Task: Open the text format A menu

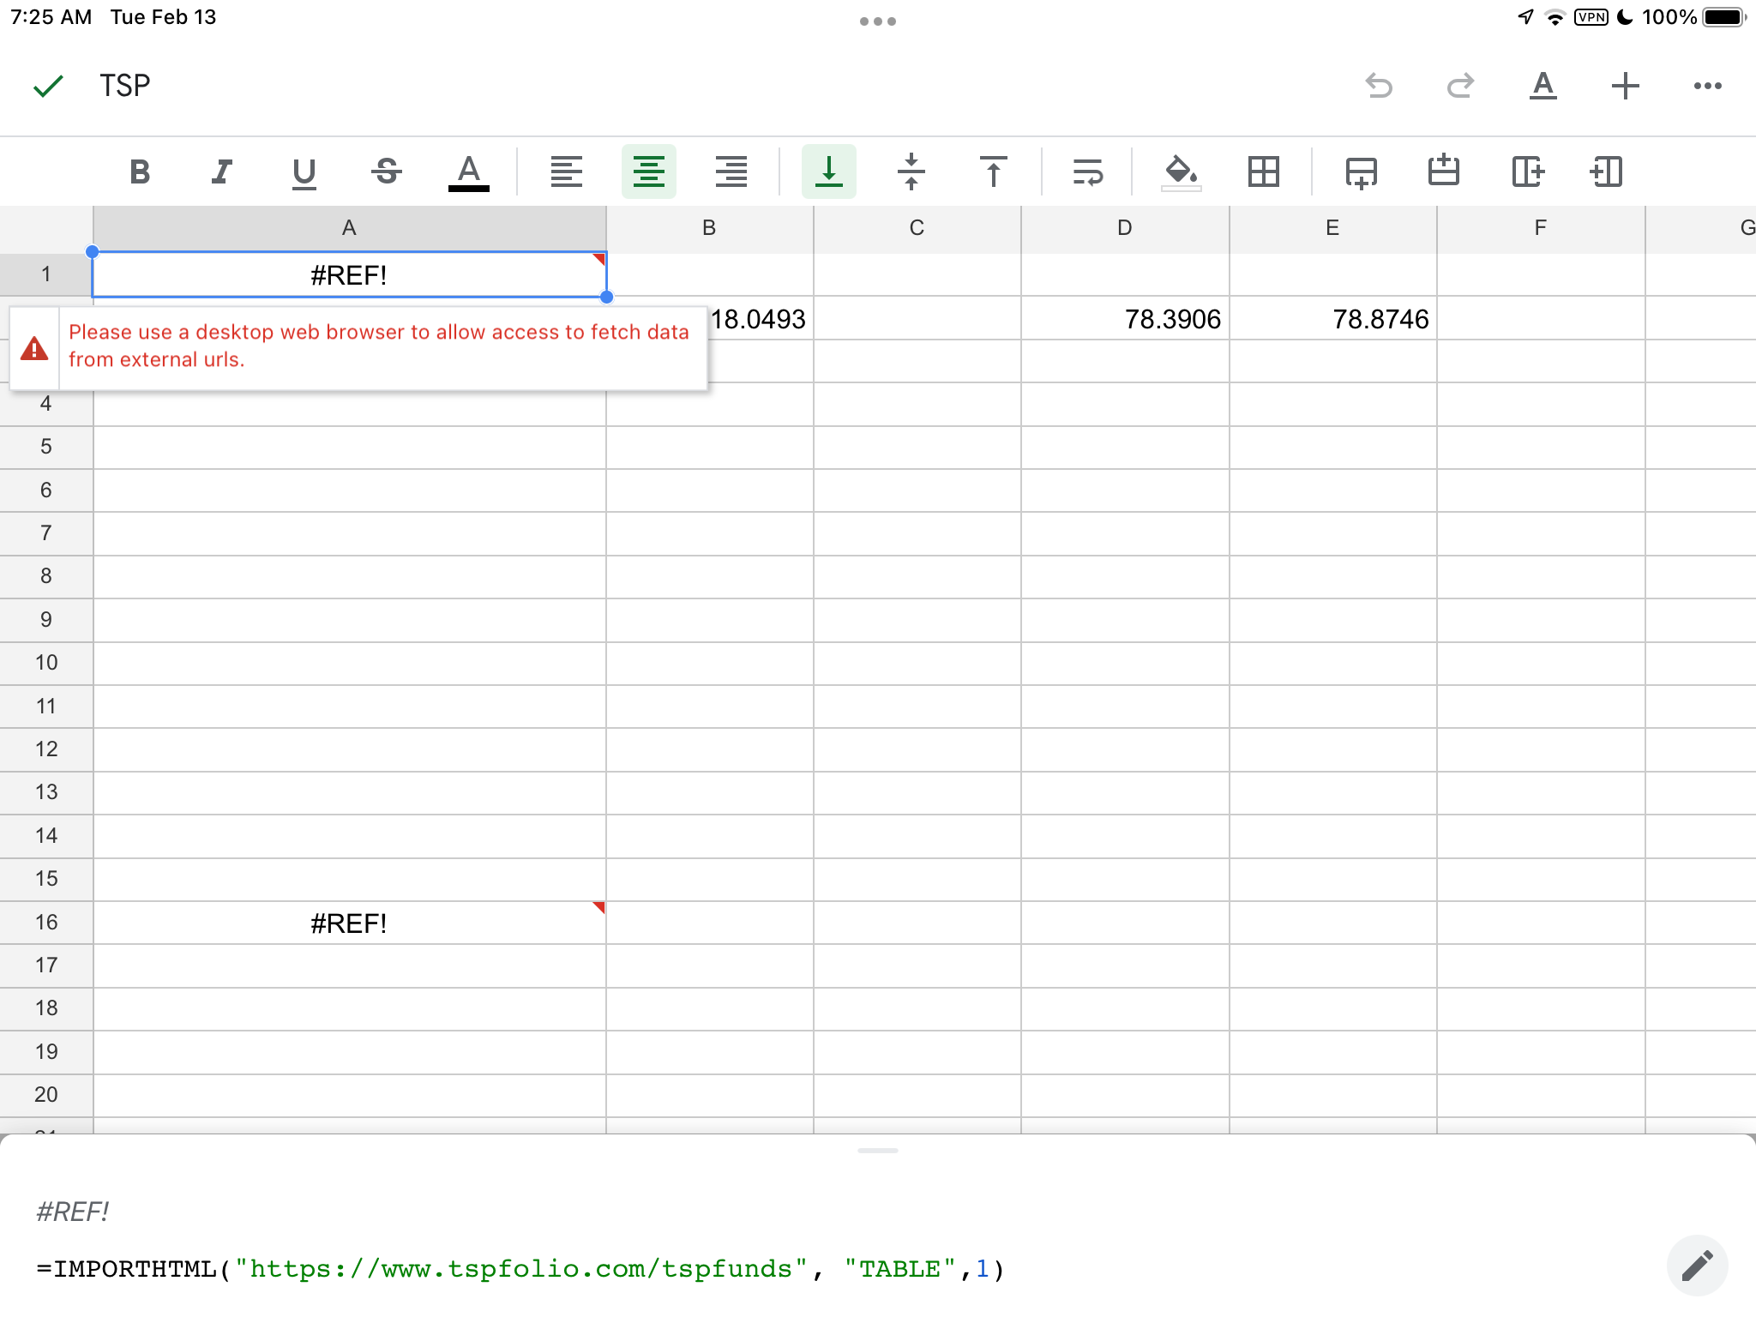Action: pos(1543,86)
